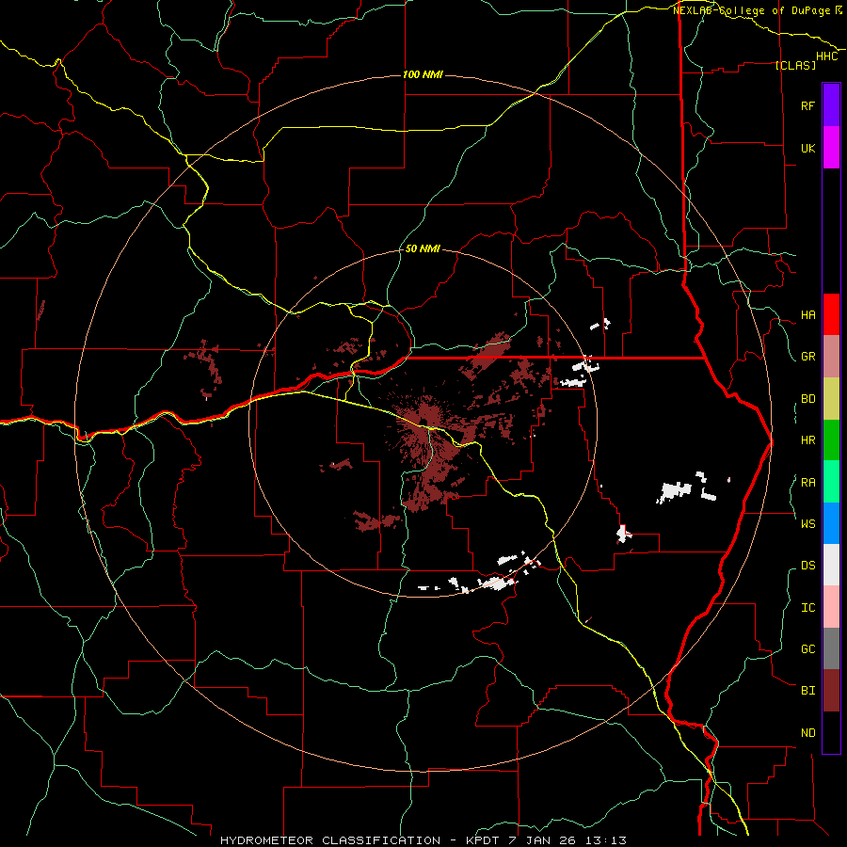Screen dimensions: 847x847
Task: Click the "RA" legend label
Action: [x=807, y=483]
